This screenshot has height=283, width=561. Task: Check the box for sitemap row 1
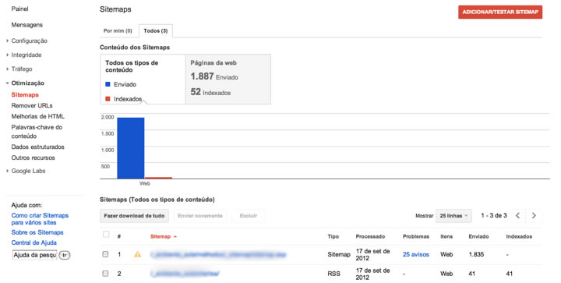(x=105, y=254)
